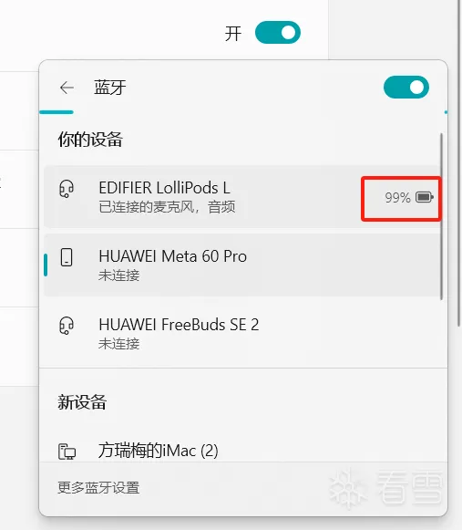462x530 pixels.
Task: Open 更多蓝牙设置 link
Action: tap(98, 488)
